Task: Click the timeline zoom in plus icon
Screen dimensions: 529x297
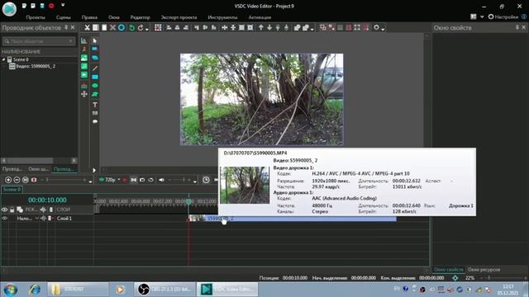Action: pos(8,180)
